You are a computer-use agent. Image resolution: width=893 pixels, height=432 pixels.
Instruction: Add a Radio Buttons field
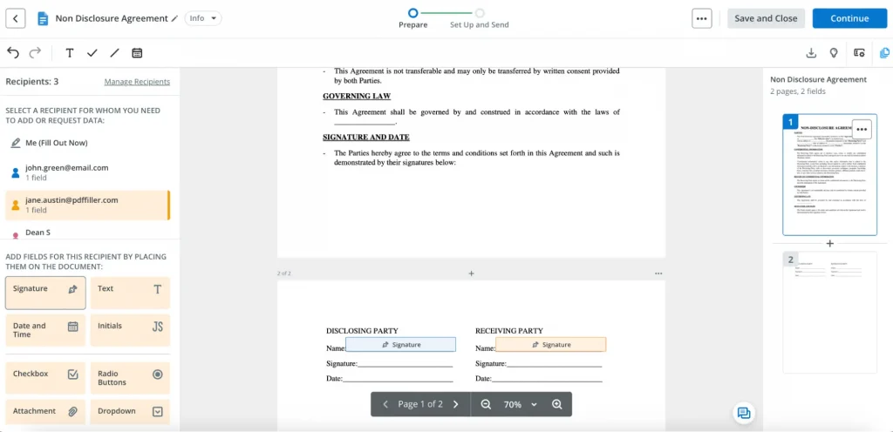130,378
